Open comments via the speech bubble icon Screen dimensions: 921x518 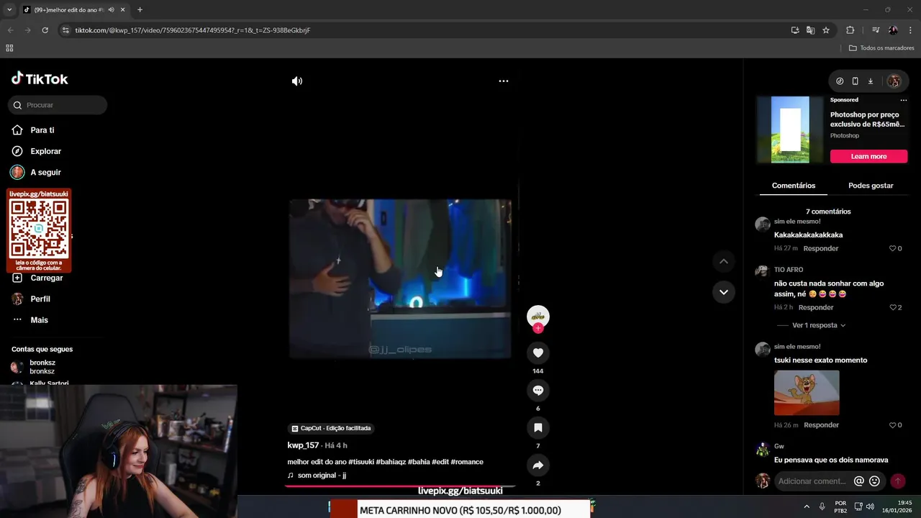(537, 390)
